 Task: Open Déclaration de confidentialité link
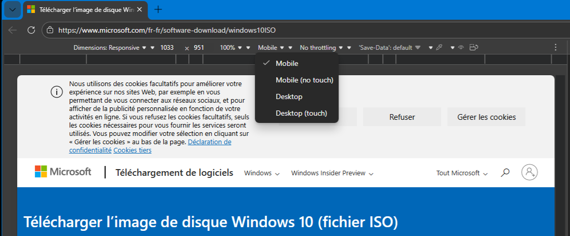tap(150, 146)
